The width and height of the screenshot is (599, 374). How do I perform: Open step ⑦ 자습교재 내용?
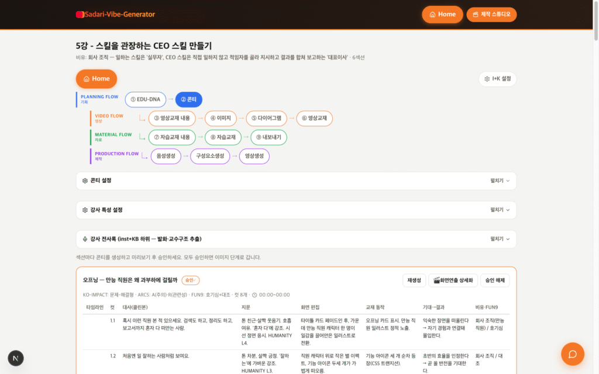coord(172,137)
